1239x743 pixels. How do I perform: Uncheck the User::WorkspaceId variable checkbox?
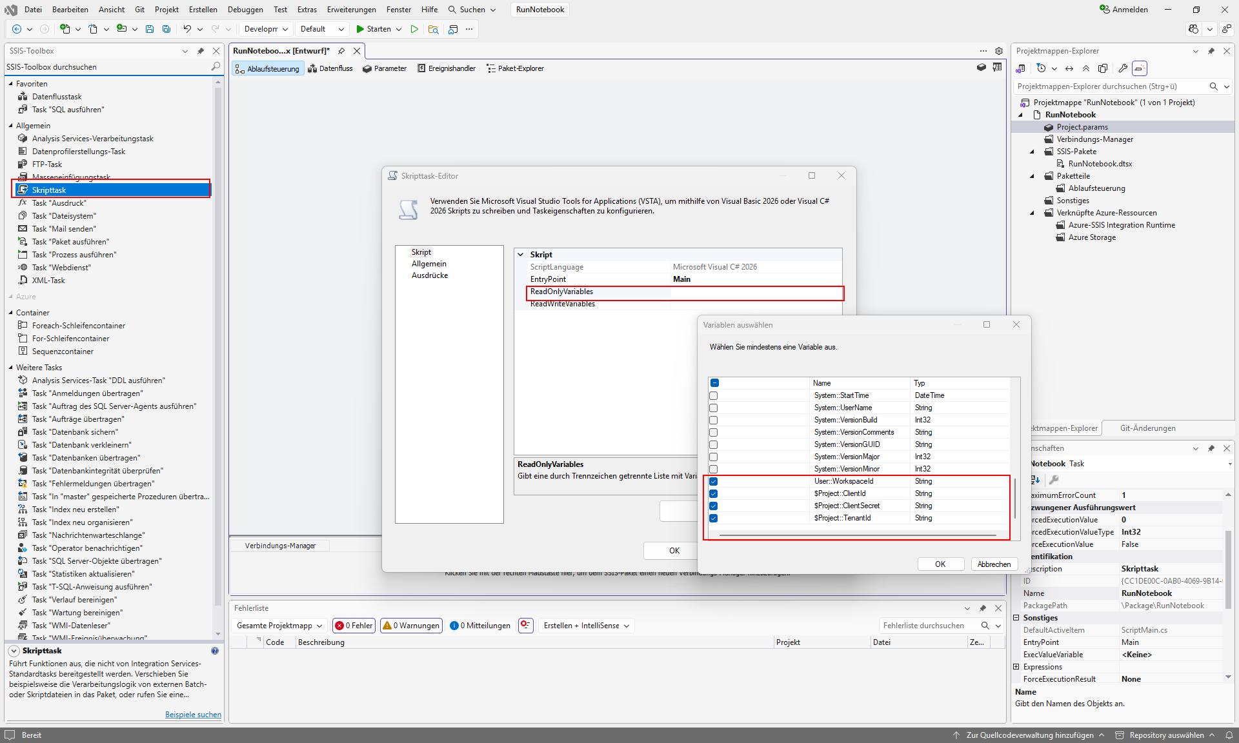pyautogui.click(x=714, y=481)
